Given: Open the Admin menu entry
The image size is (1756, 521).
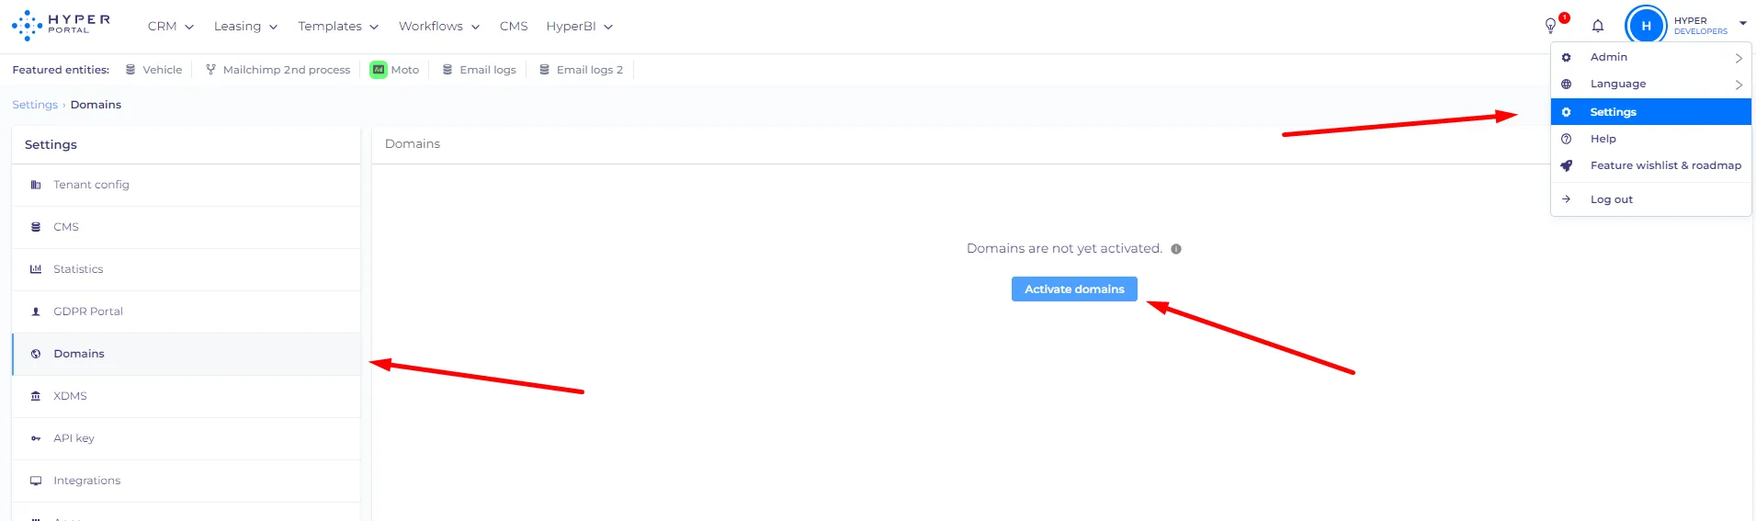Looking at the screenshot, I should click(x=1651, y=57).
